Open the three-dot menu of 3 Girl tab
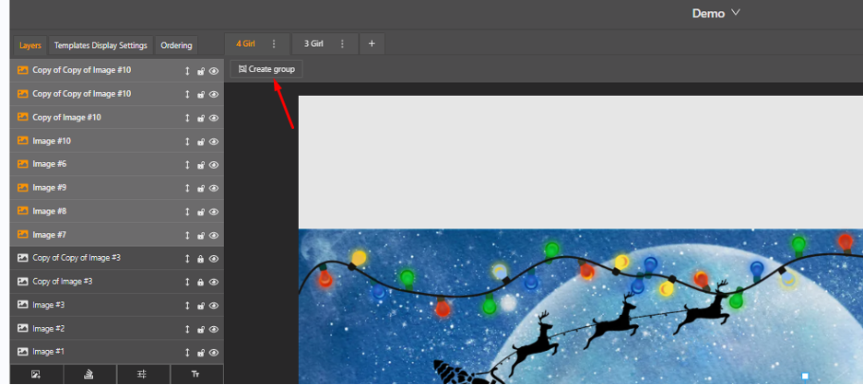Screen dimensions: 863x385 342,44
